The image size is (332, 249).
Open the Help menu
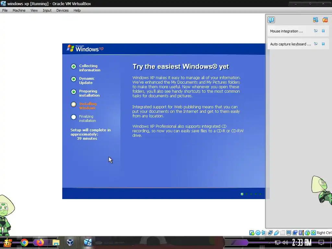tap(77, 10)
